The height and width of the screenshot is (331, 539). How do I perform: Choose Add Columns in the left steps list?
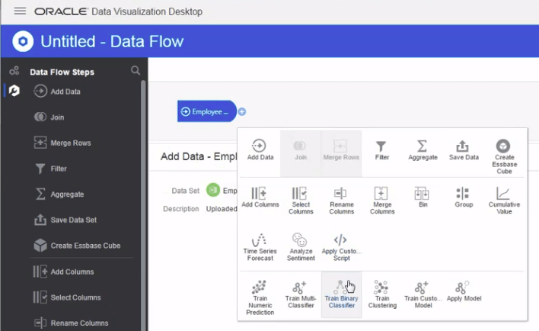click(63, 272)
